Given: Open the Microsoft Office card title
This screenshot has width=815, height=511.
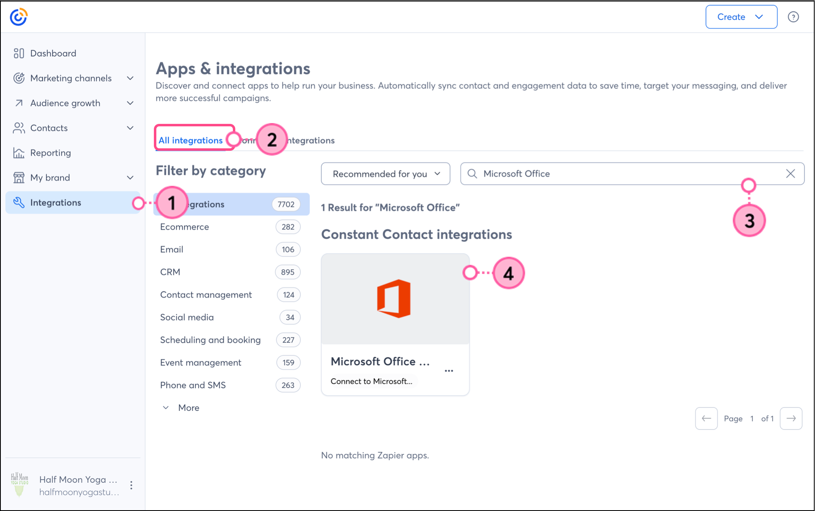Looking at the screenshot, I should click(x=380, y=361).
